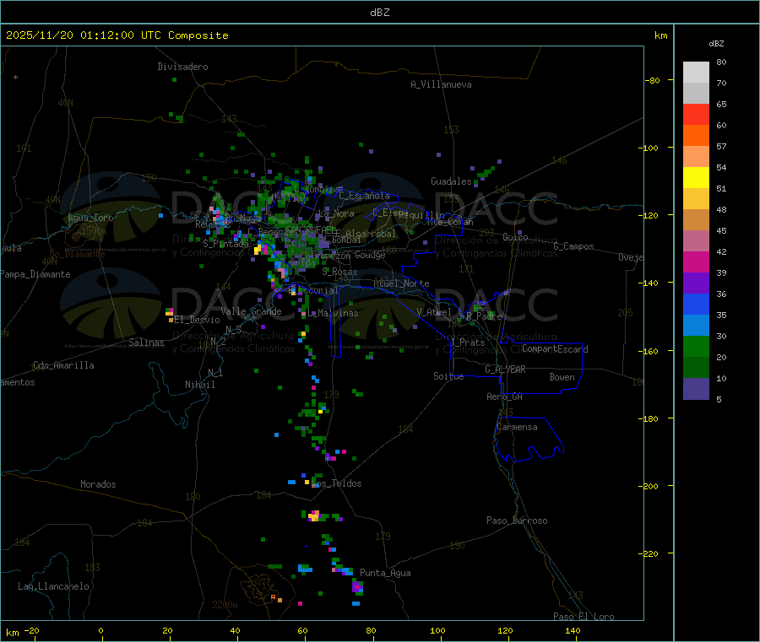The height and width of the screenshot is (642, 760).
Task: Click the -80 km vertical axis tick
Action: (652, 80)
